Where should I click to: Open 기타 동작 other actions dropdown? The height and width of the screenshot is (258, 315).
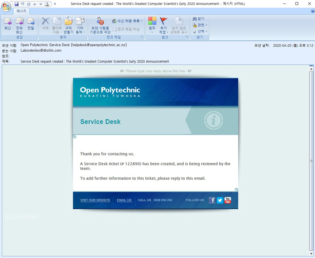[80, 25]
